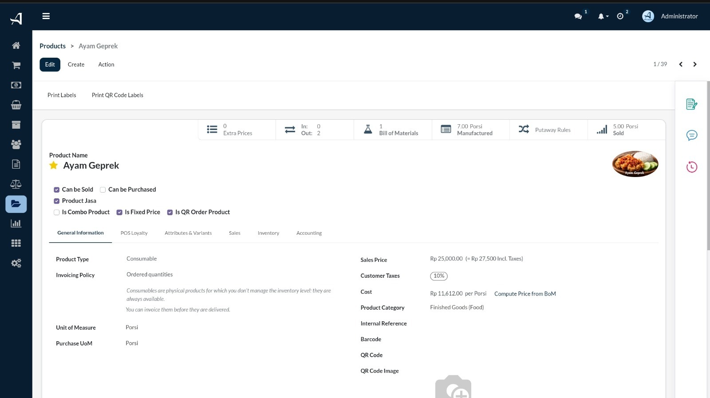The width and height of the screenshot is (710, 398).
Task: Open the Ayam Geprek product image
Action: pos(635,164)
